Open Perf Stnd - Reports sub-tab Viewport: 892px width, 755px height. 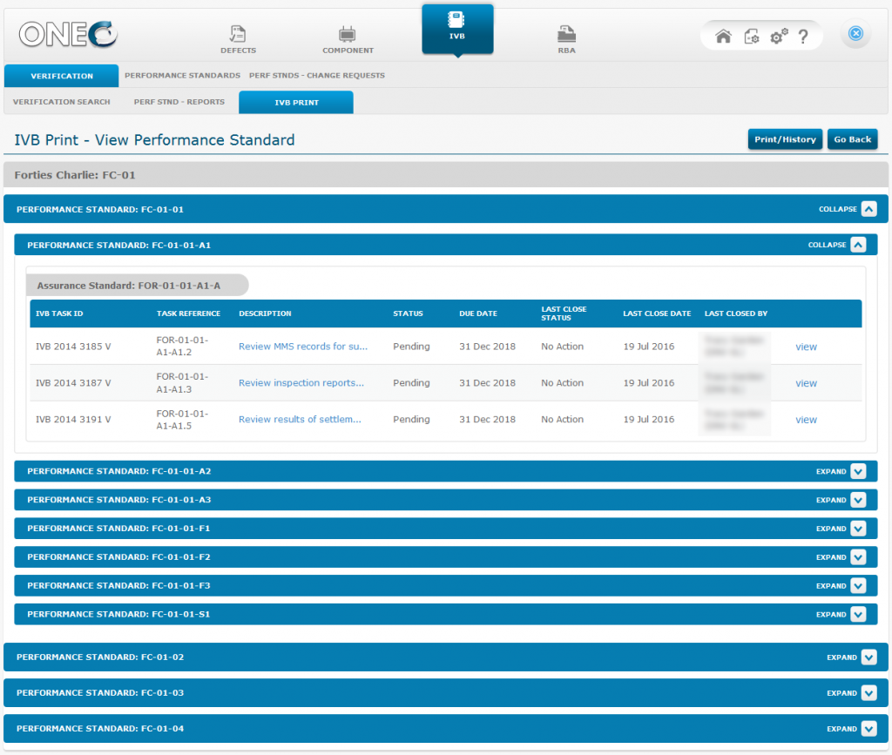[179, 102]
